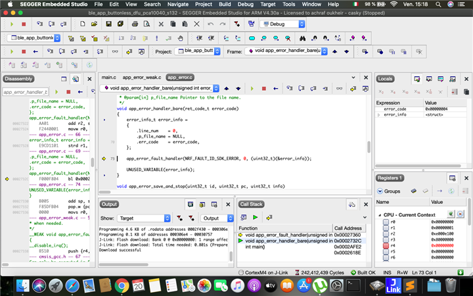The image size is (473, 296).
Task: Open the Output selector dropdown in the Output panel
Action: pos(217,218)
